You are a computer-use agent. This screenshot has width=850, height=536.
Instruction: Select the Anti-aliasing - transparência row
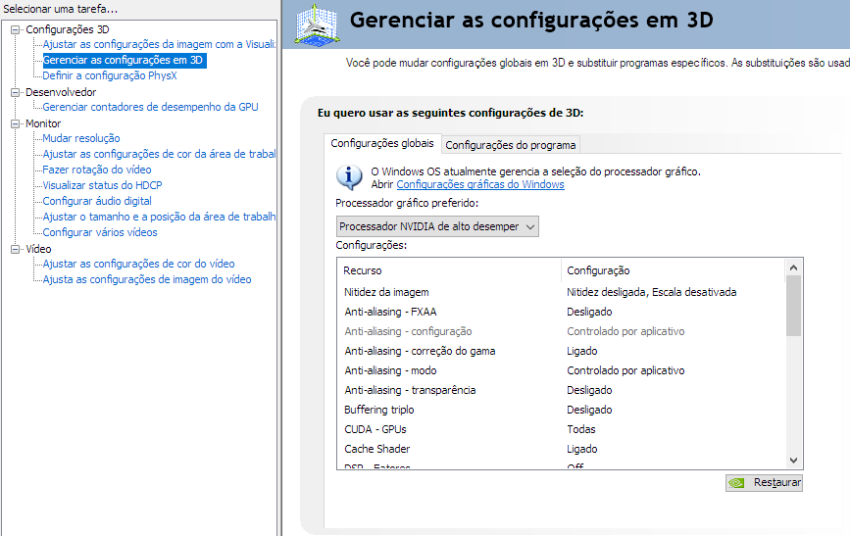tap(561, 390)
